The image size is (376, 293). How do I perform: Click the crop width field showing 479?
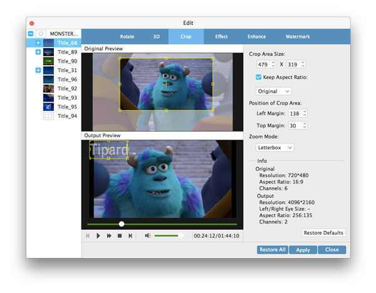(x=264, y=64)
